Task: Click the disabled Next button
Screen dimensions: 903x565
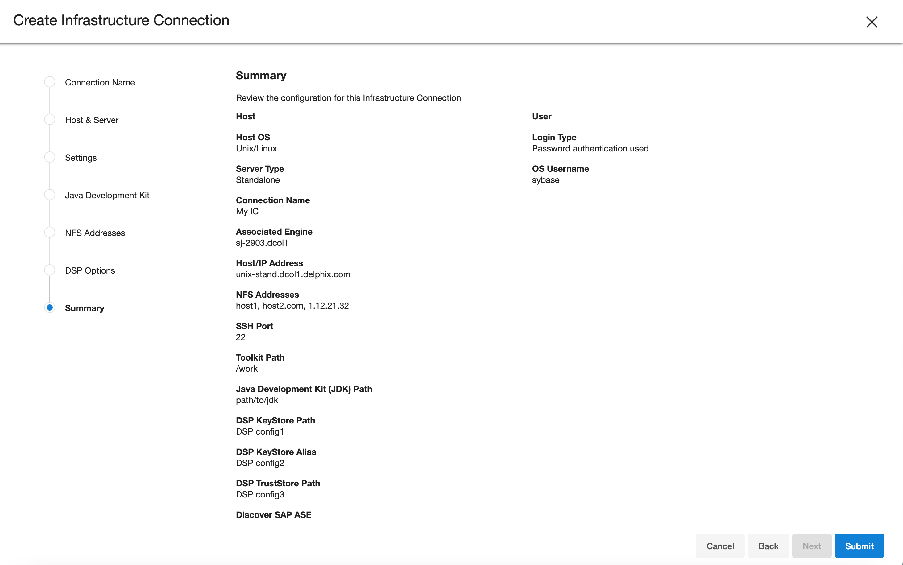Action: click(x=811, y=546)
